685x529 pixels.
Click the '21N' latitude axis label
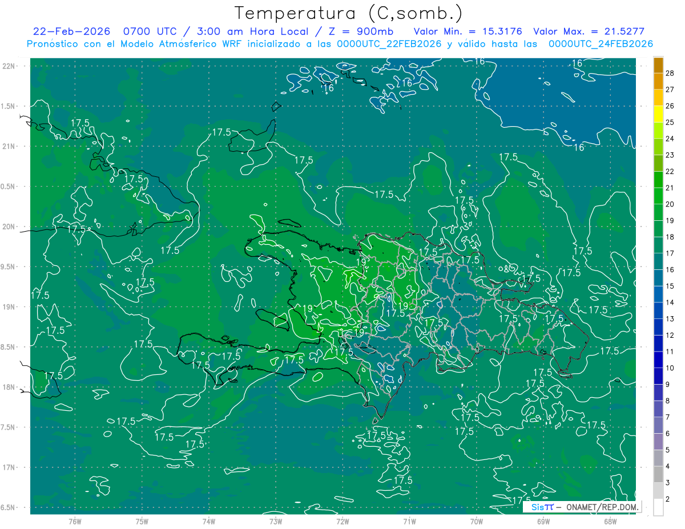coord(9,146)
